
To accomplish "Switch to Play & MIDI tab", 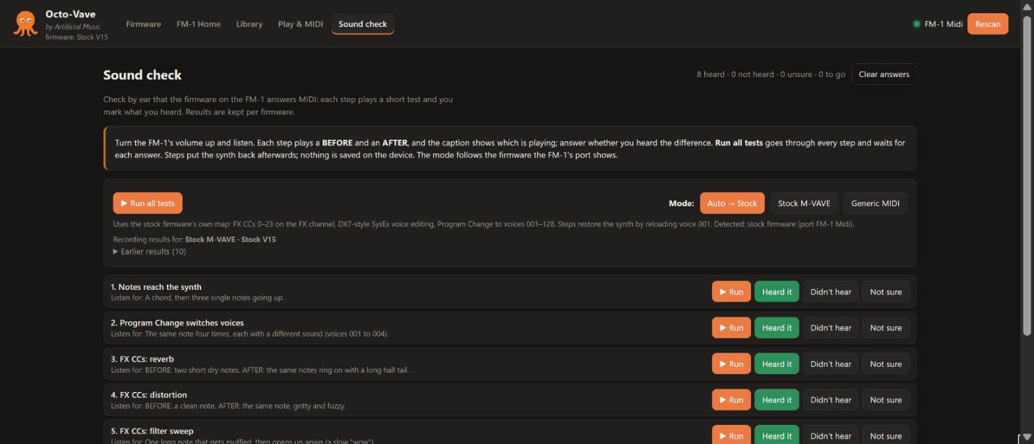I will tap(301, 24).
